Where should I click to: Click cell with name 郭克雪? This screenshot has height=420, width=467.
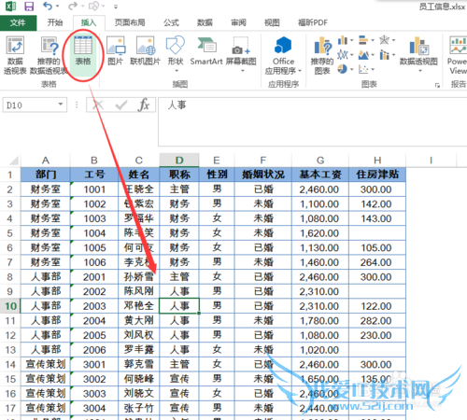pos(139,364)
